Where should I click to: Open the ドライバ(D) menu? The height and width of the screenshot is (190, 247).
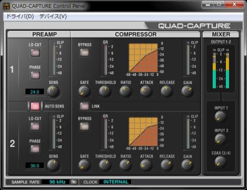click(x=20, y=16)
